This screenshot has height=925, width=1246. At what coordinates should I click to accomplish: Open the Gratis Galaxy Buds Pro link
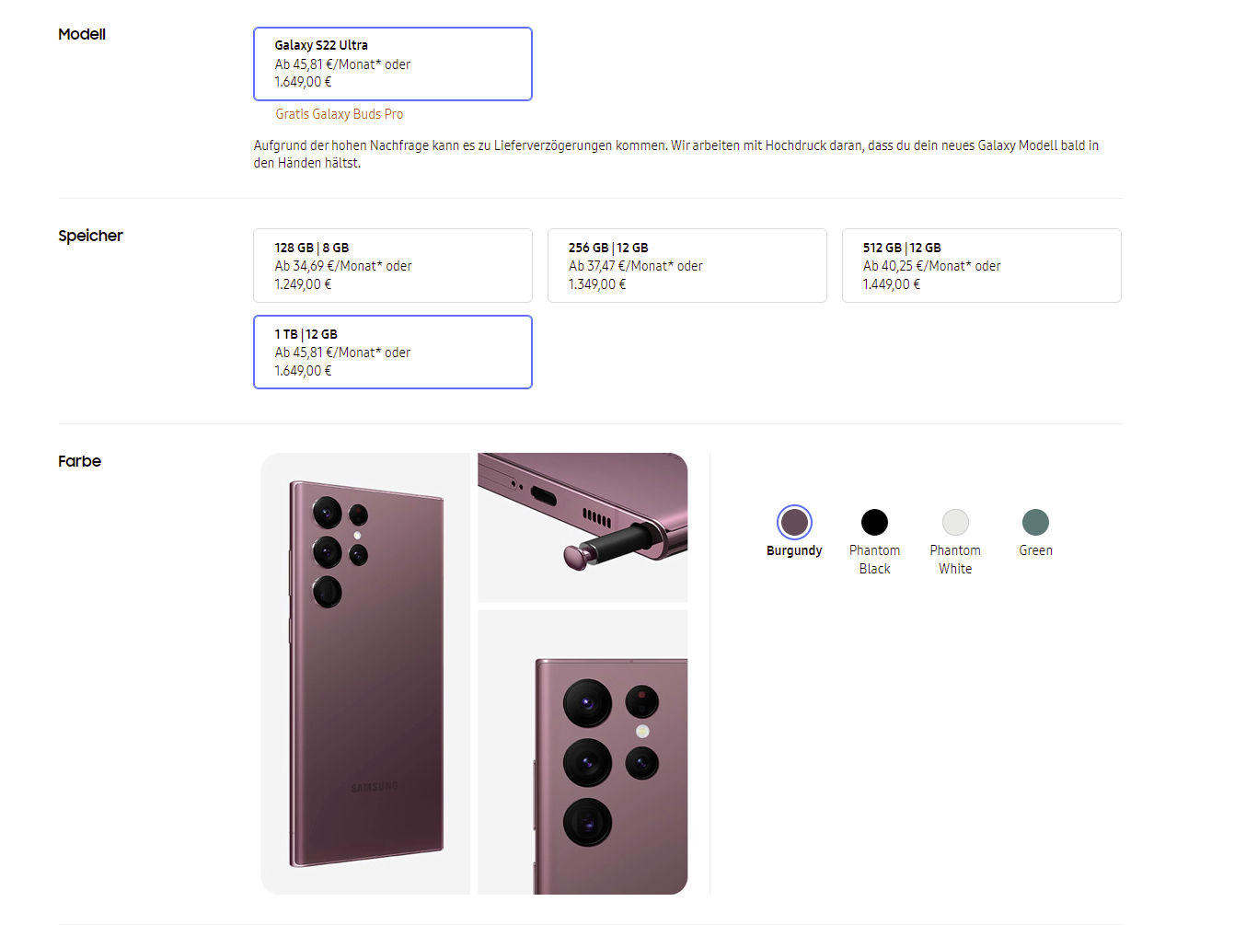coord(339,114)
